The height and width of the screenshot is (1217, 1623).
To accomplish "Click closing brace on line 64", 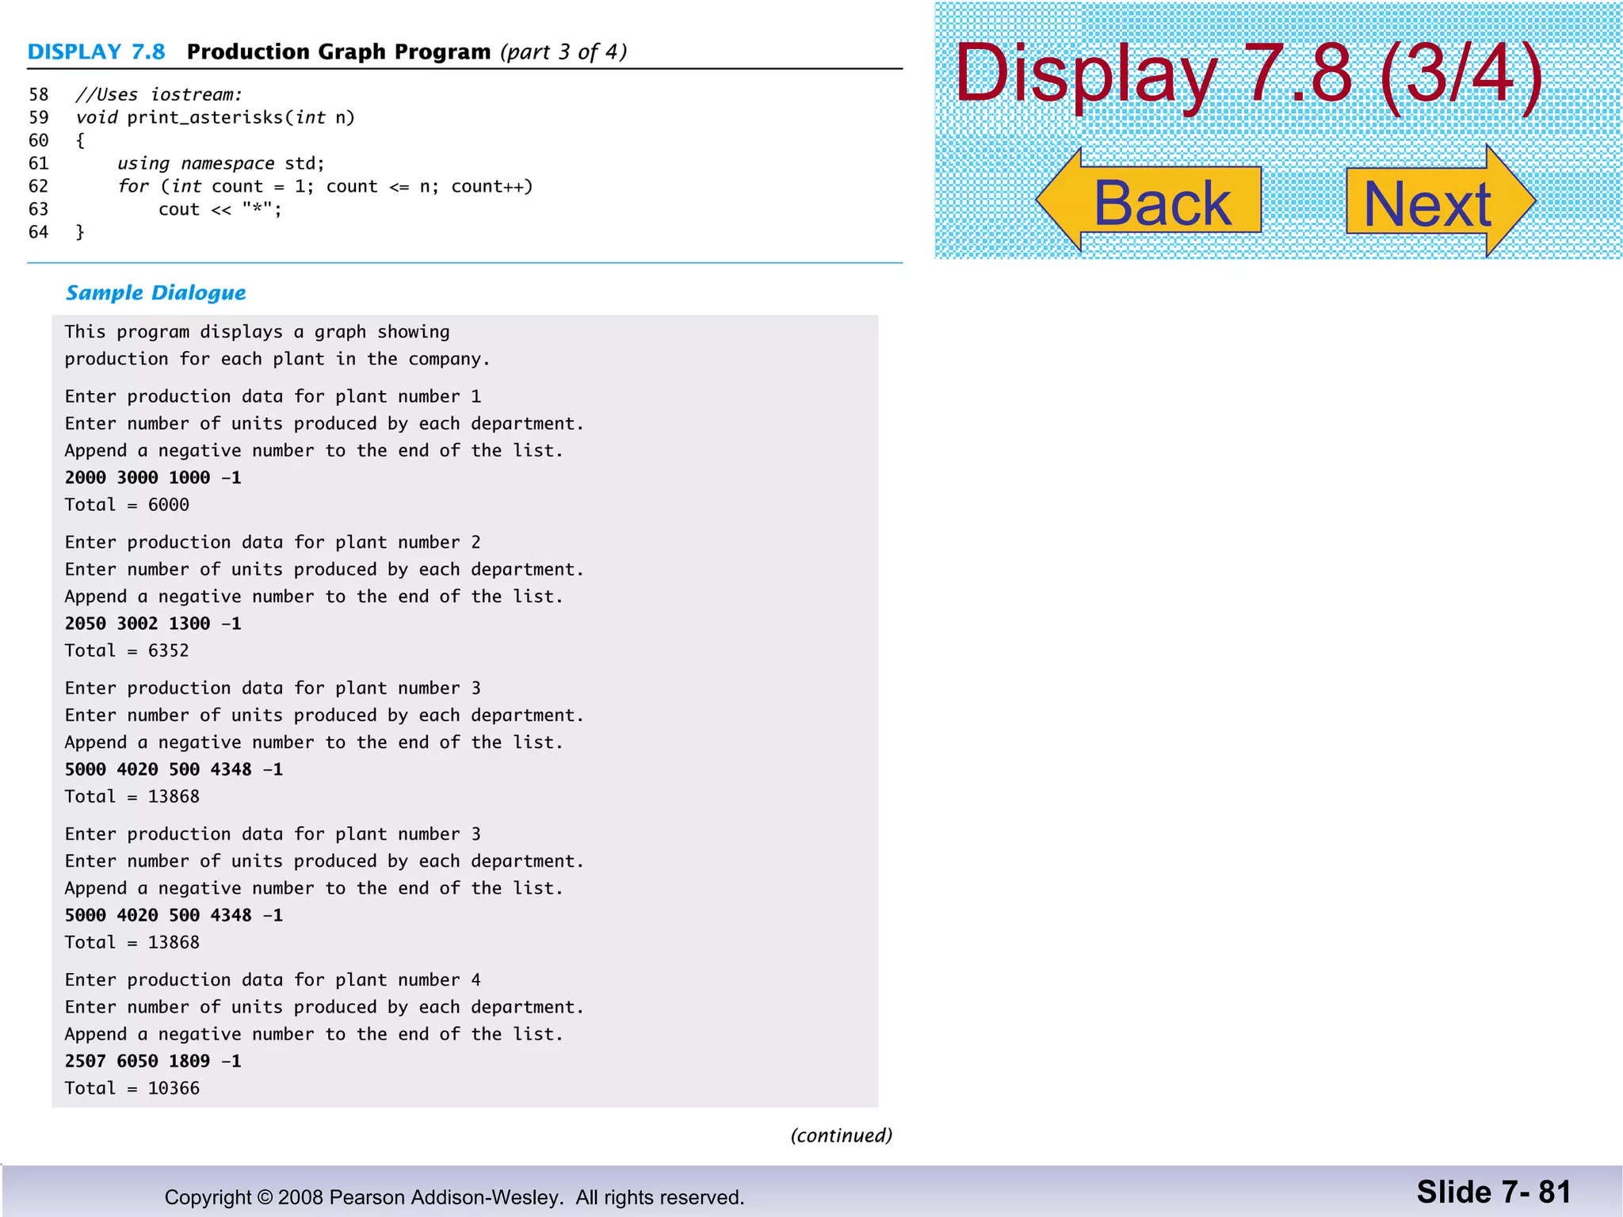I will pyautogui.click(x=79, y=232).
